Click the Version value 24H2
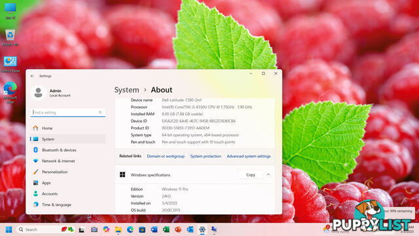The width and height of the screenshot is (419, 236). point(166,196)
